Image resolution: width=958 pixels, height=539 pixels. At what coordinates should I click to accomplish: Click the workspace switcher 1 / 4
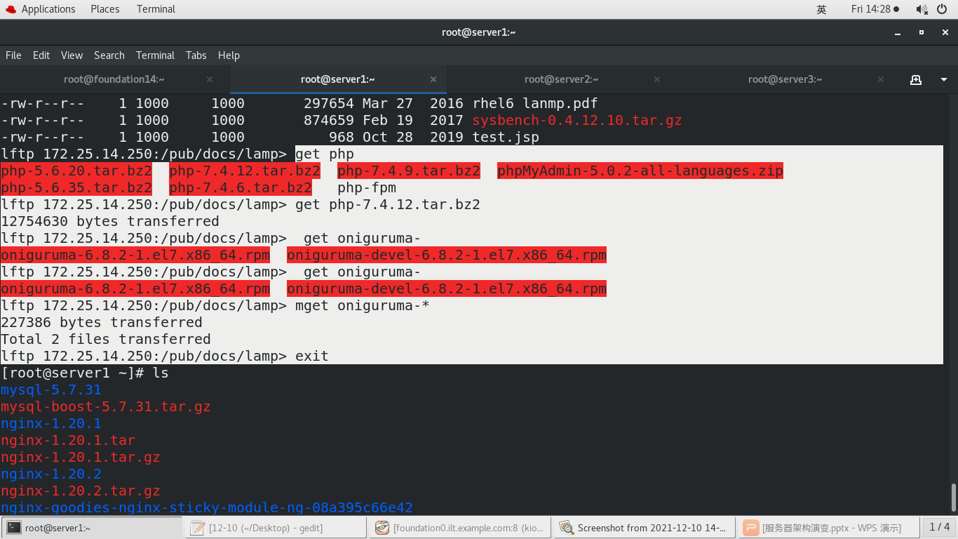pyautogui.click(x=939, y=527)
